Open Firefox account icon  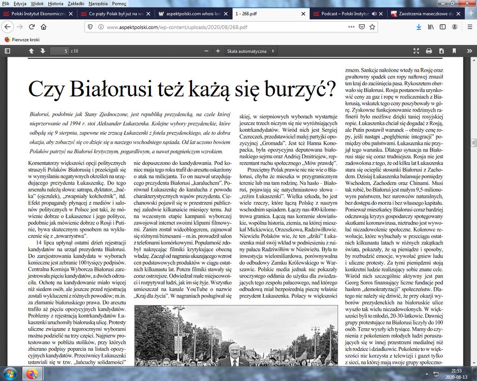pyautogui.click(x=456, y=27)
